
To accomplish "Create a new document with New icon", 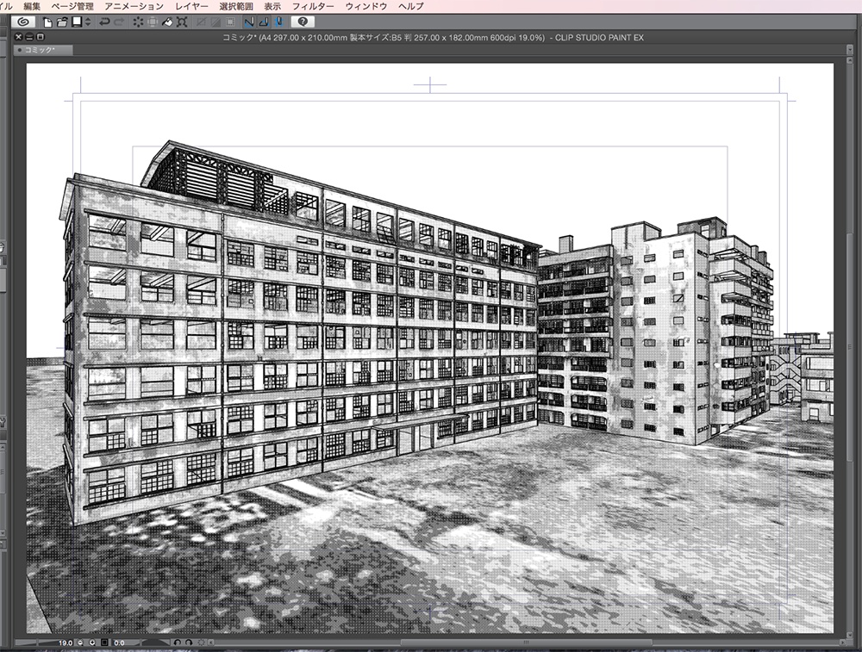I will click(47, 22).
